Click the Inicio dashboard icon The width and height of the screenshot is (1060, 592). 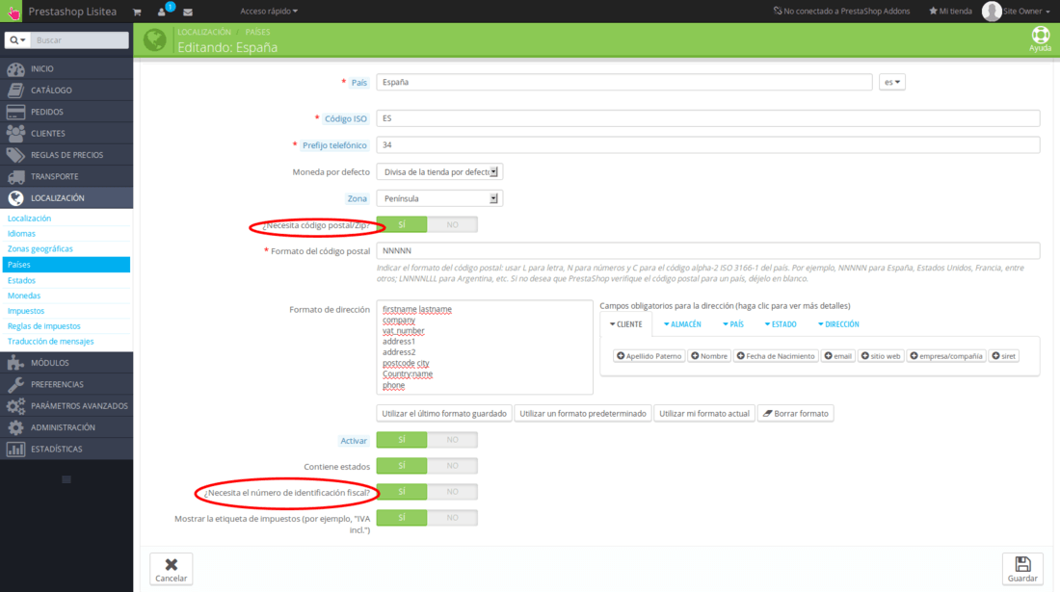(x=15, y=69)
